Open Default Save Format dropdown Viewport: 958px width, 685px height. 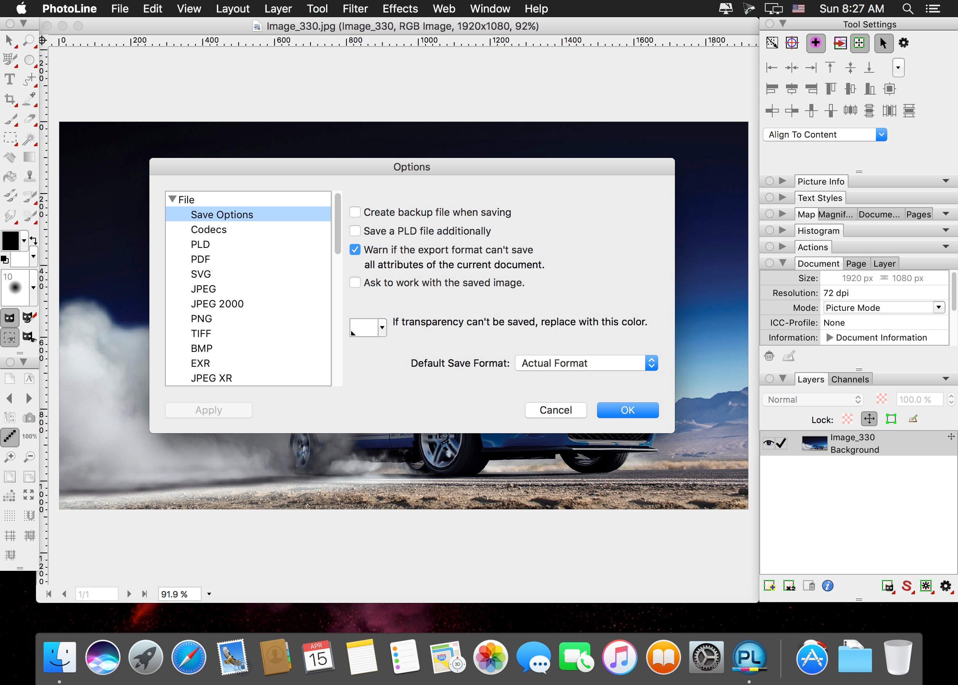(x=587, y=363)
